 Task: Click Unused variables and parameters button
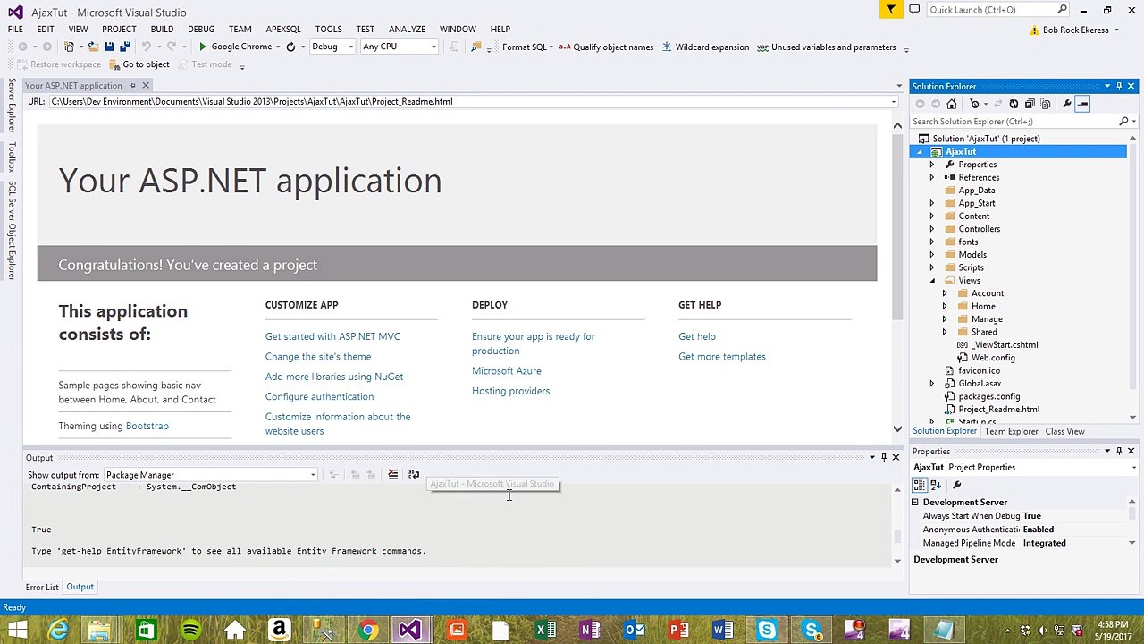[x=826, y=47]
